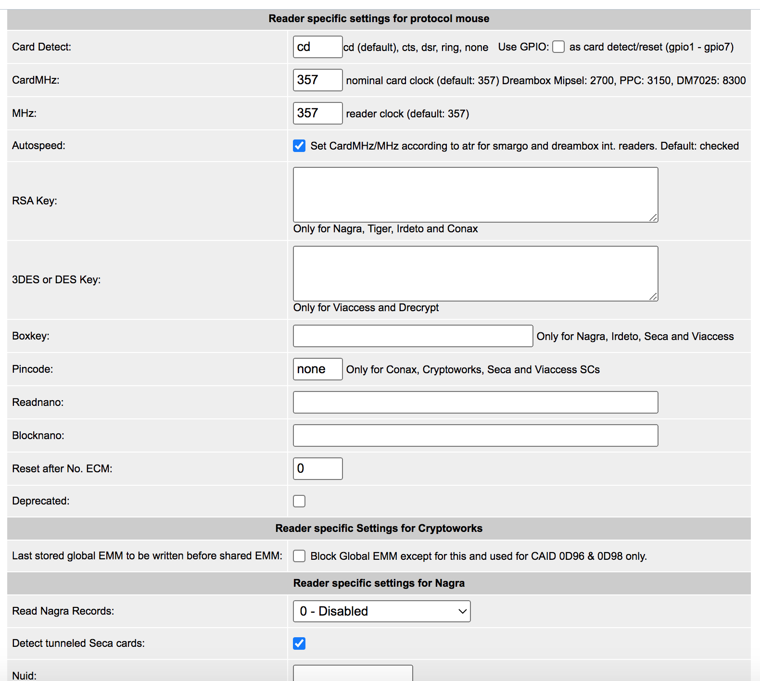Click 'Only for Conax, Cryptoworks, Seca' Pincode hint

coord(473,370)
